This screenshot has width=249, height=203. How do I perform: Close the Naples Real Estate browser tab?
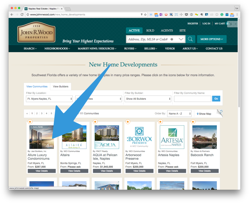point(61,9)
